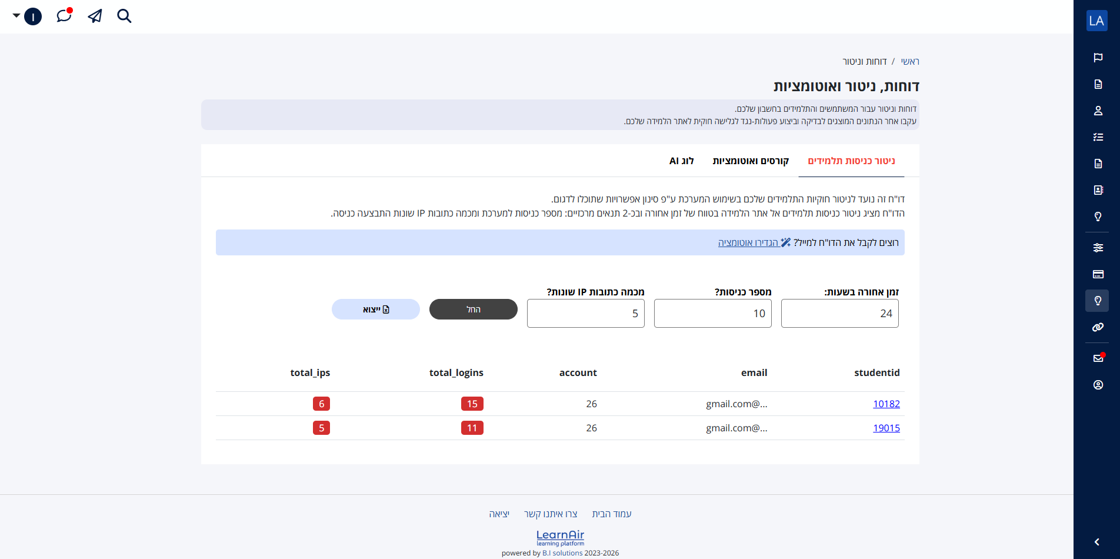Click the search magnifier icon in header
The width and height of the screenshot is (1120, 559).
(x=124, y=16)
